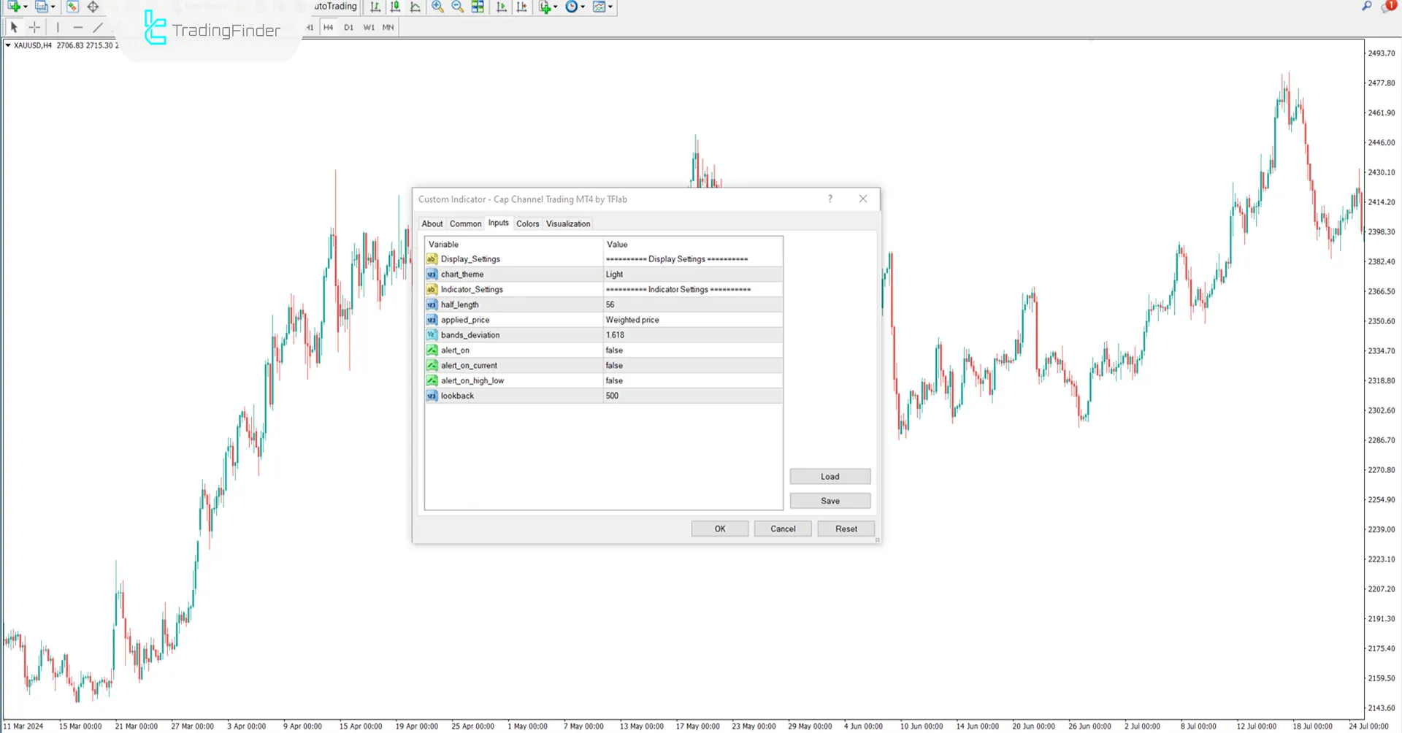Switch chart to candlestick view

(x=395, y=7)
